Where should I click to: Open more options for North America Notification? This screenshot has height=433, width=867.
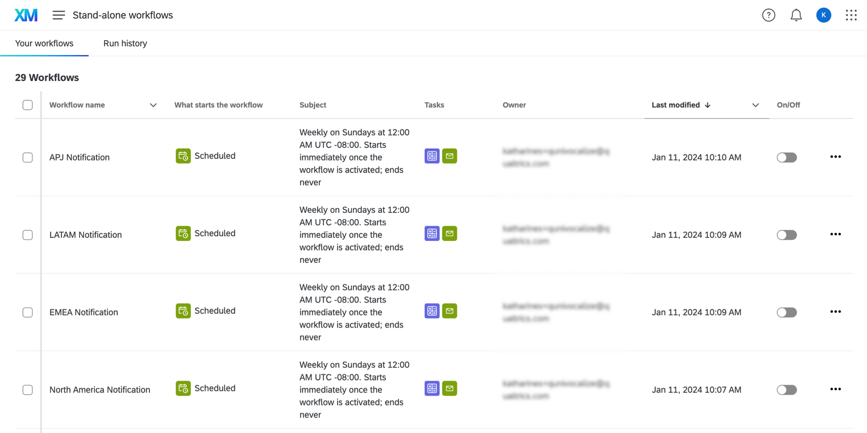(835, 389)
